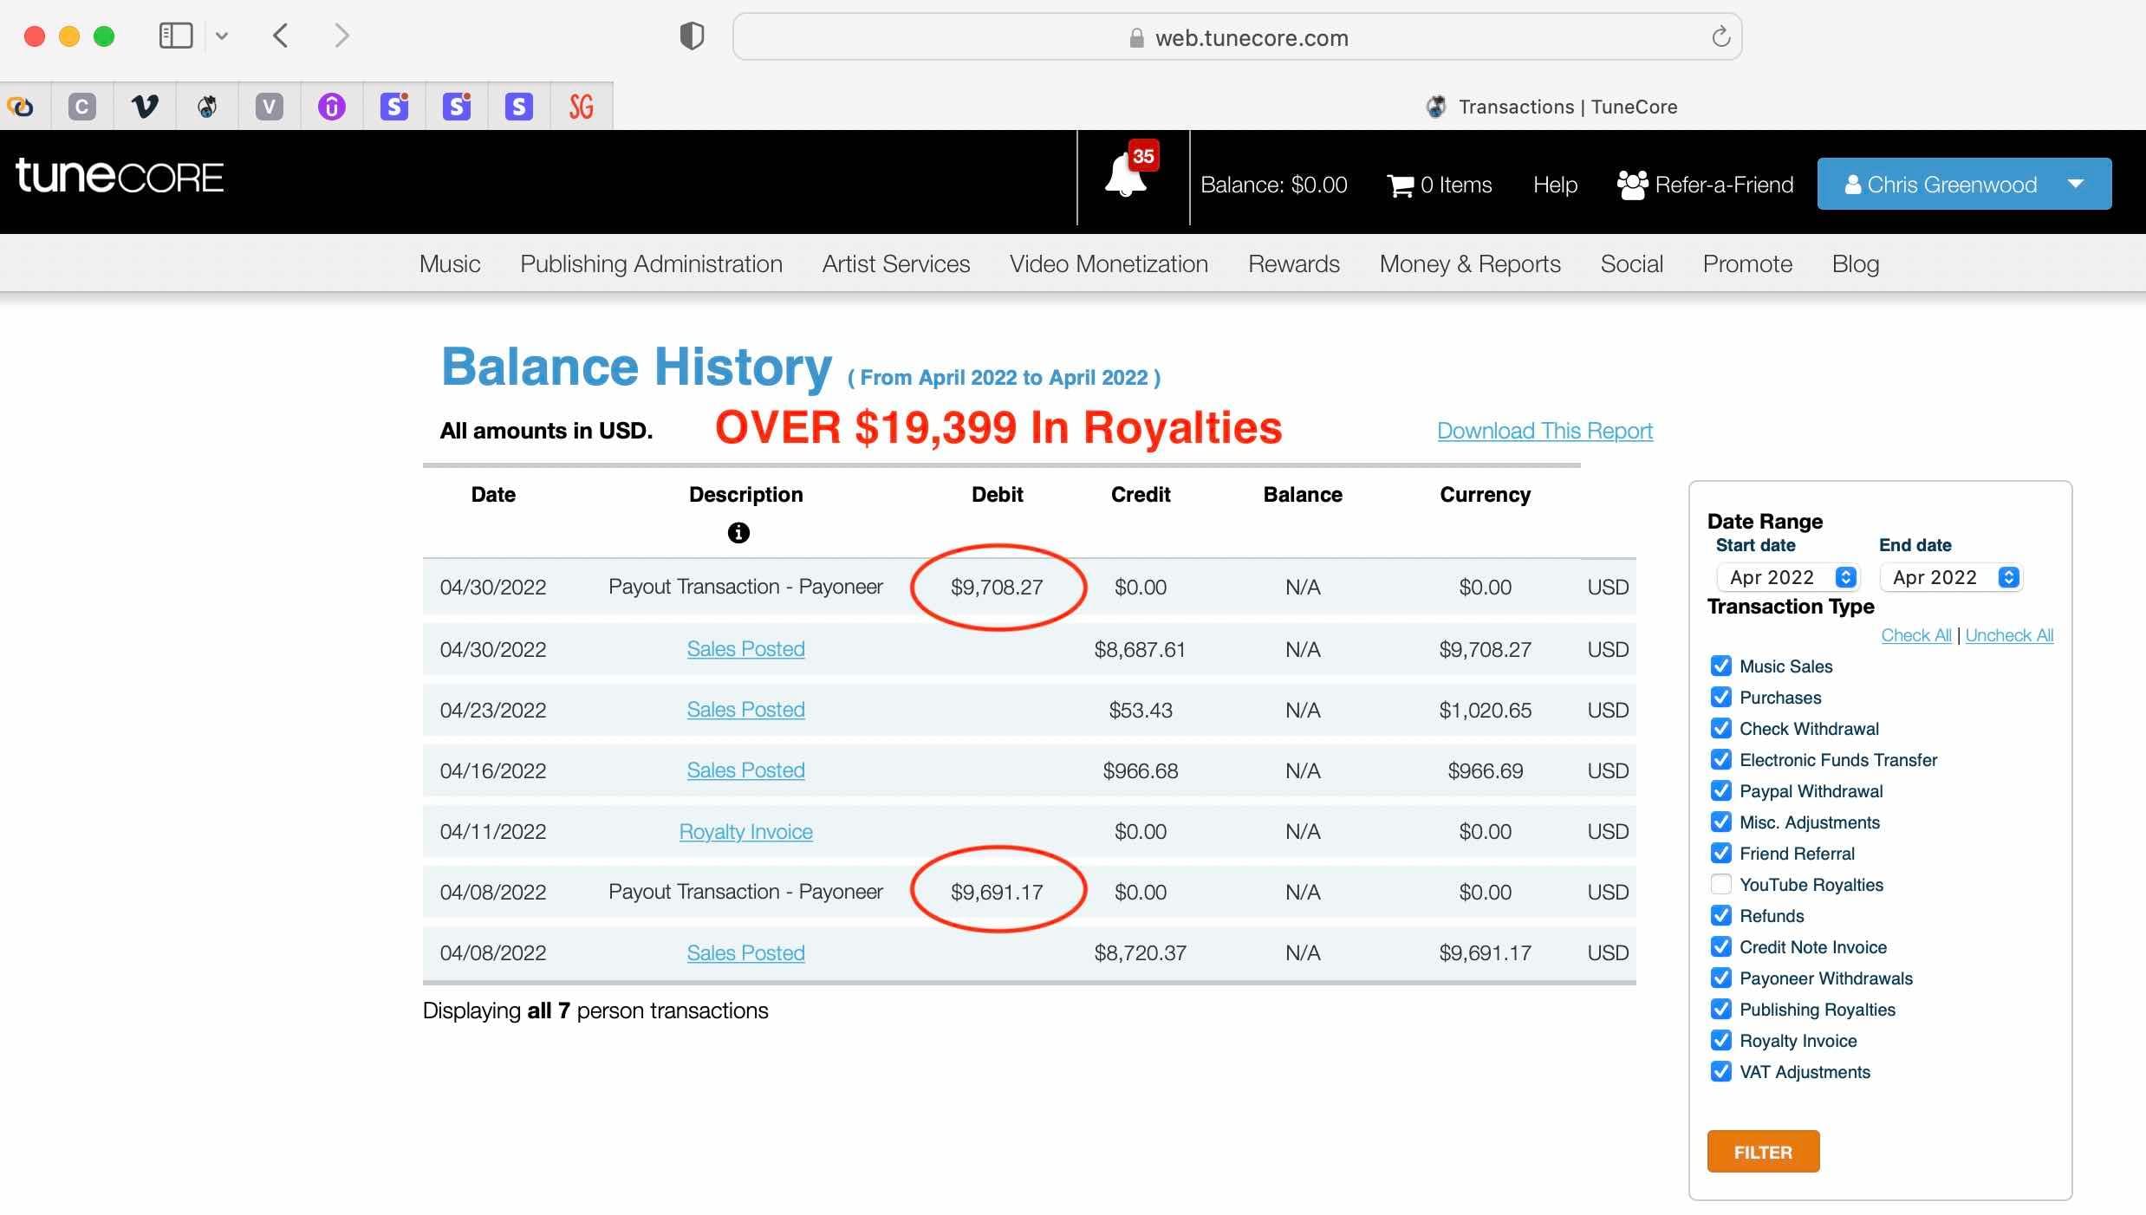Click the user icon beside Chris Greenwood
This screenshot has width=2146, height=1215.
(x=1853, y=185)
